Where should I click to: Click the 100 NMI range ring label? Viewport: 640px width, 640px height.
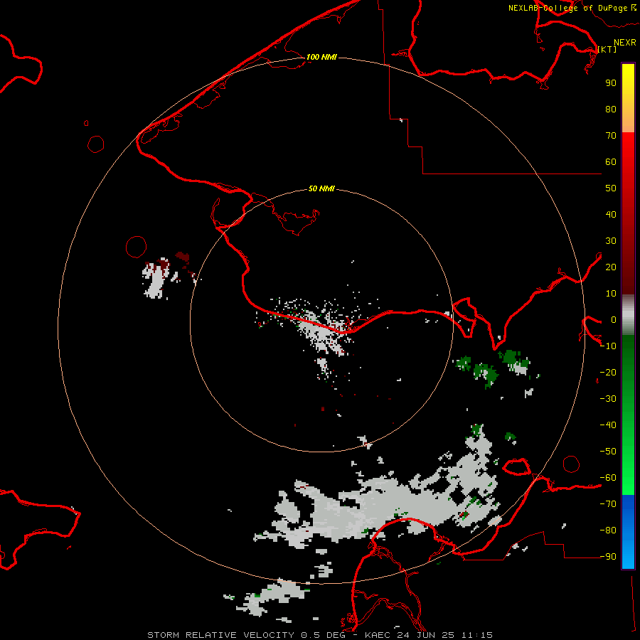point(321,57)
